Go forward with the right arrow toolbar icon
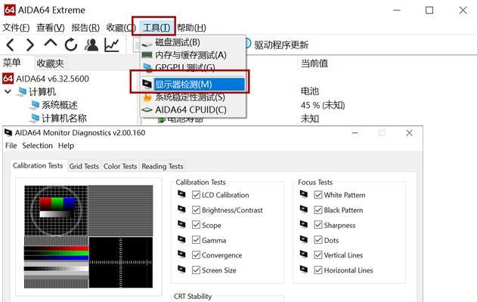The image size is (477, 302). coord(29,45)
